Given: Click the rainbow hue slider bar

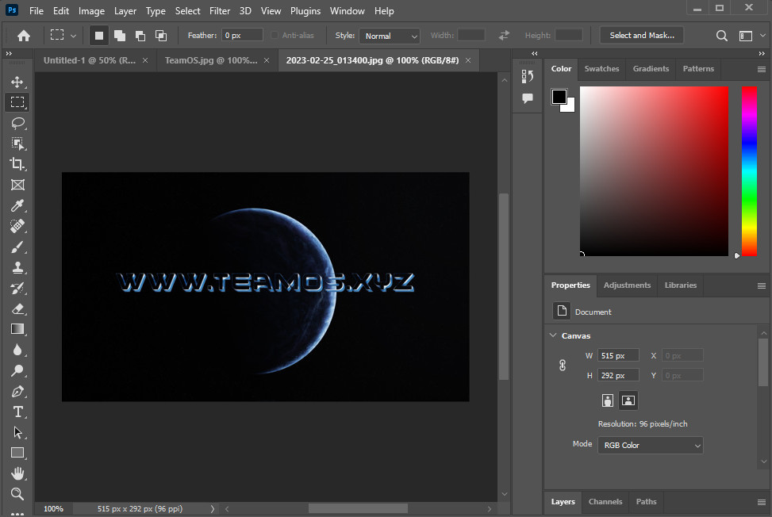Looking at the screenshot, I should point(749,171).
